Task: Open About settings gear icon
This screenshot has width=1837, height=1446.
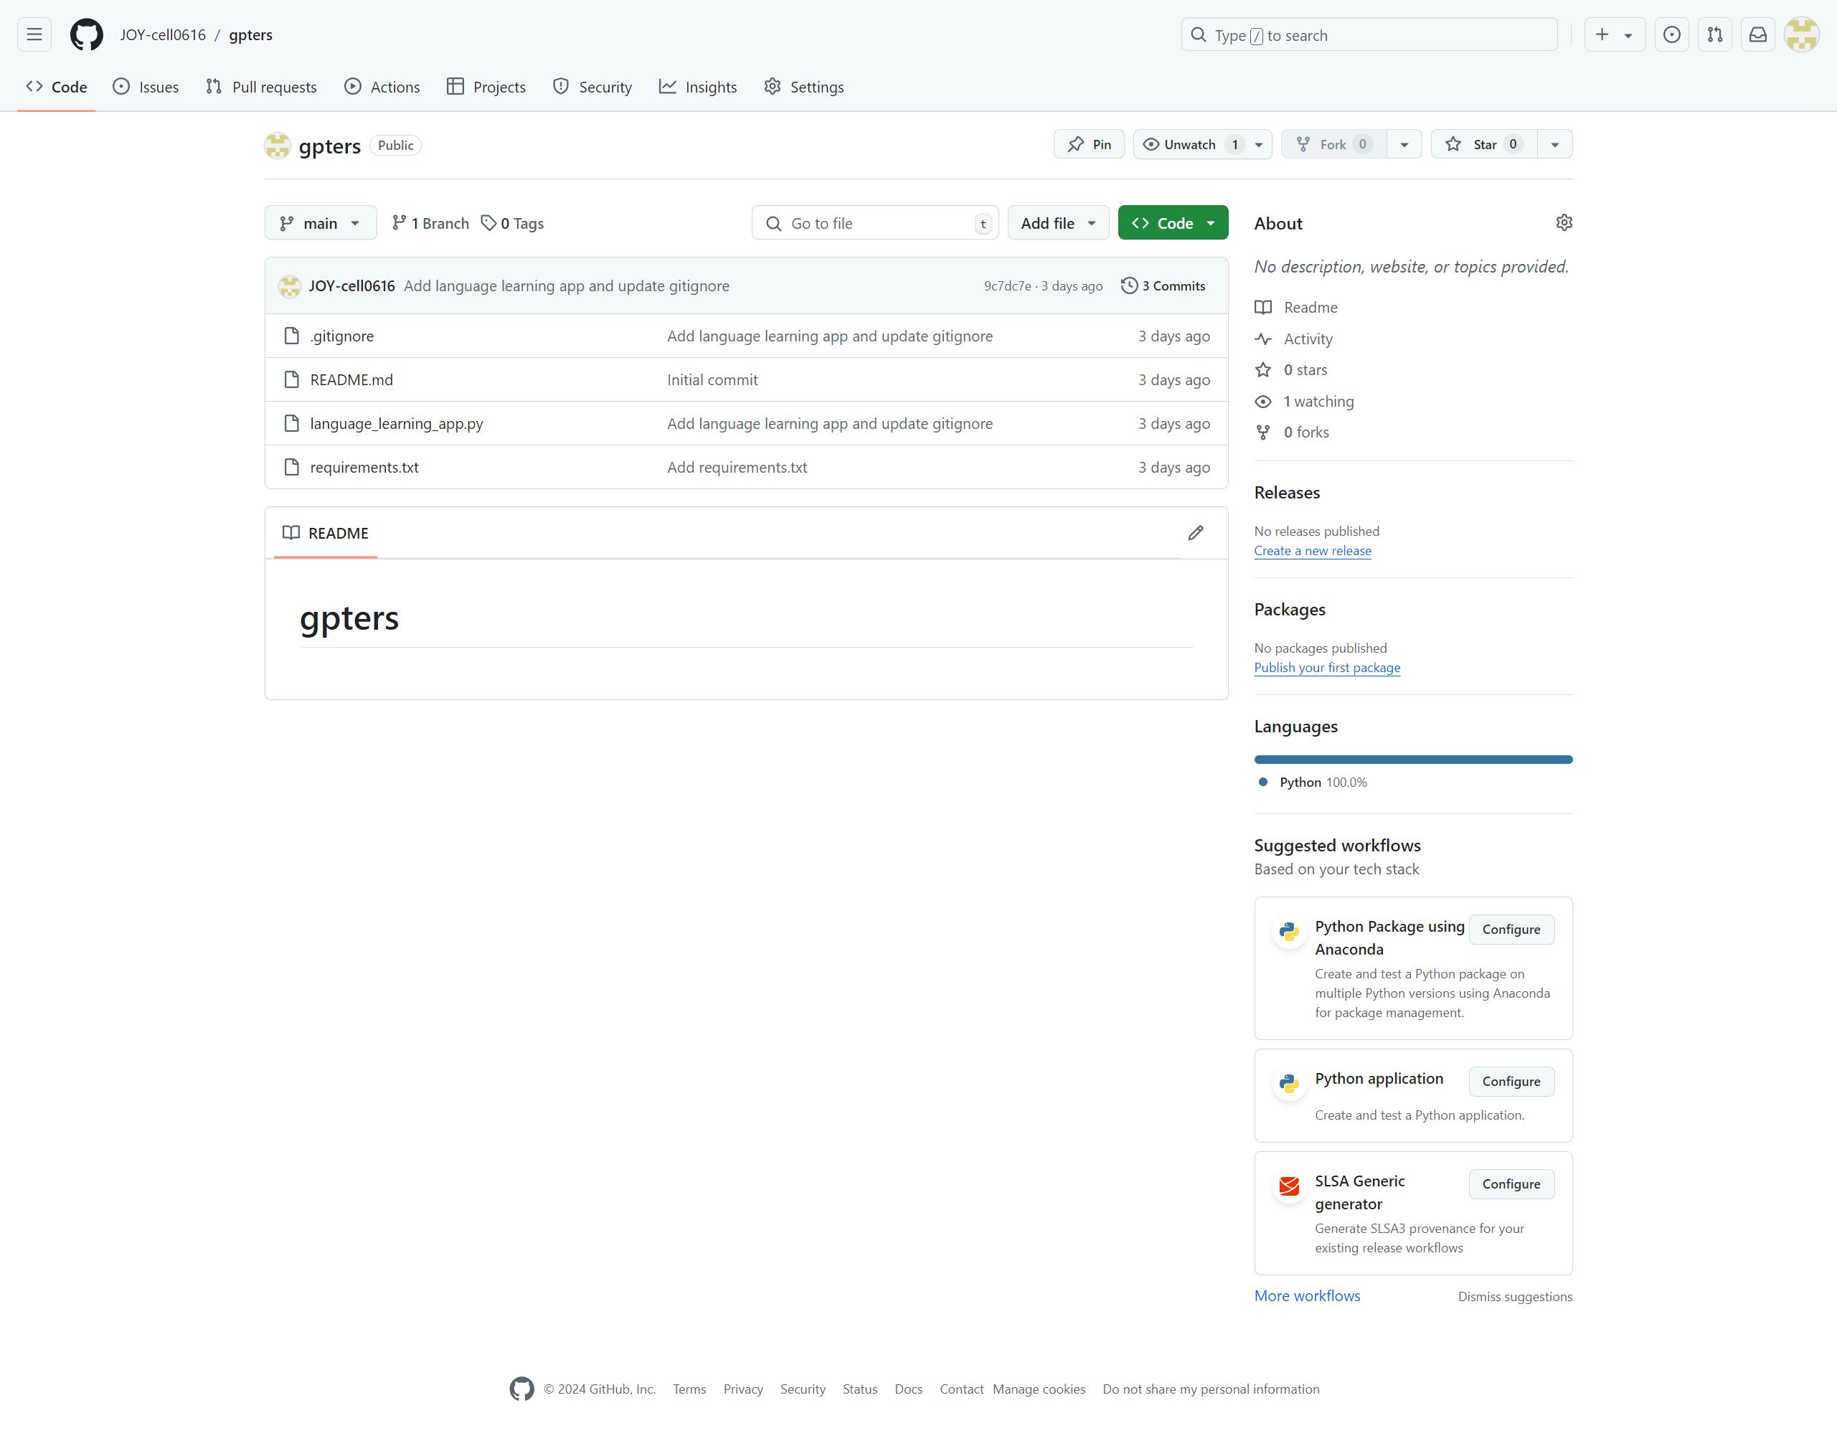Action: tap(1564, 222)
